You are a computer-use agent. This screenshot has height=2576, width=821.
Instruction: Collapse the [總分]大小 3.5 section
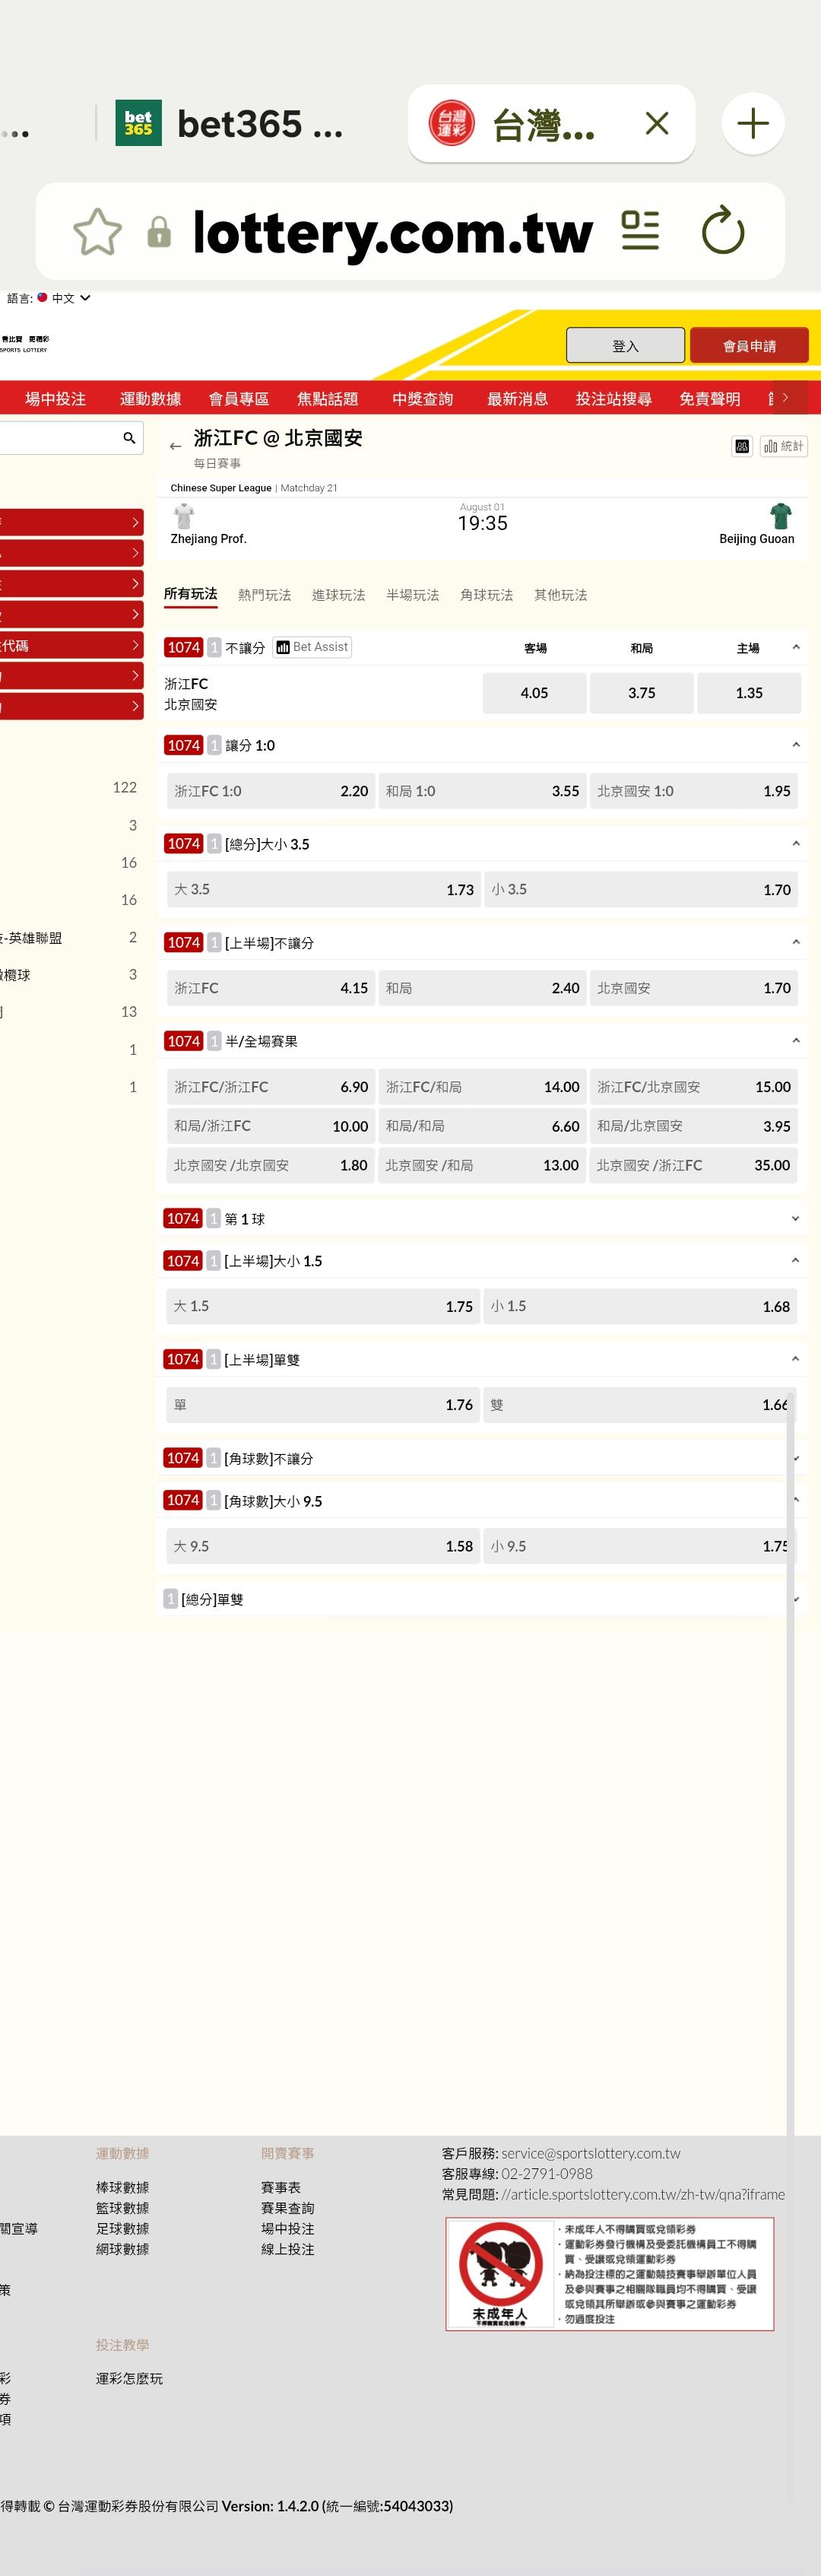tap(796, 844)
